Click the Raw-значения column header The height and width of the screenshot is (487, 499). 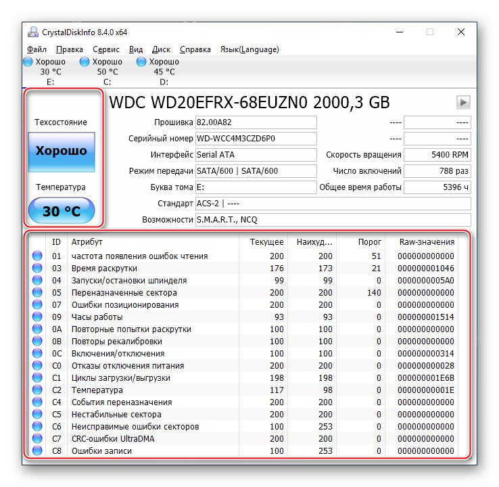pyautogui.click(x=422, y=242)
